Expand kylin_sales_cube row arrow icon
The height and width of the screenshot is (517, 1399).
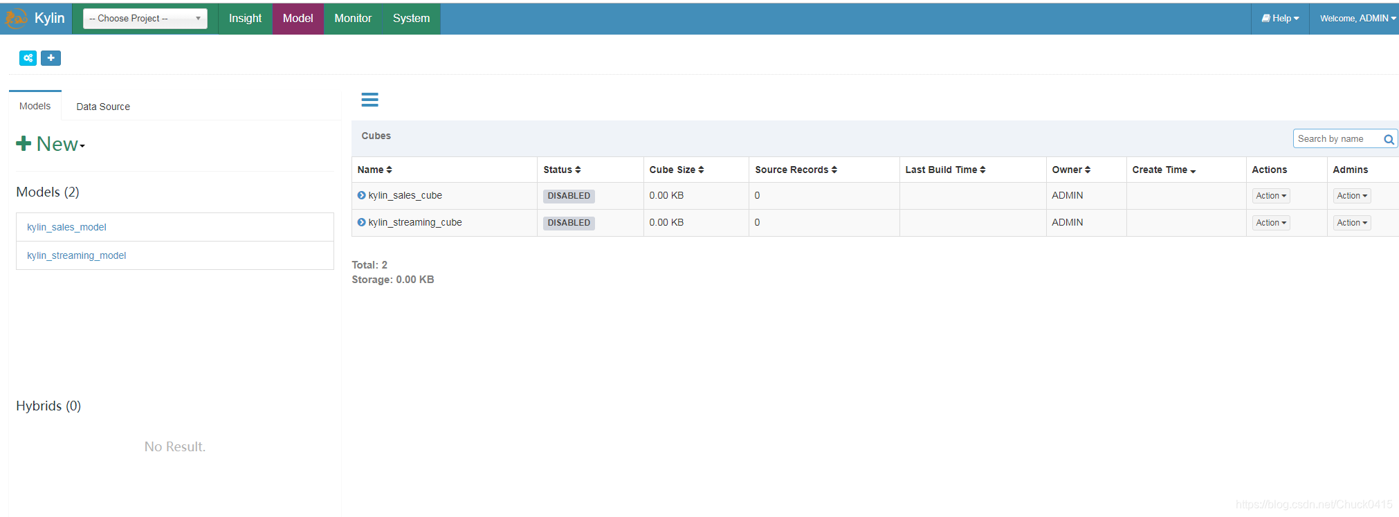click(x=361, y=195)
